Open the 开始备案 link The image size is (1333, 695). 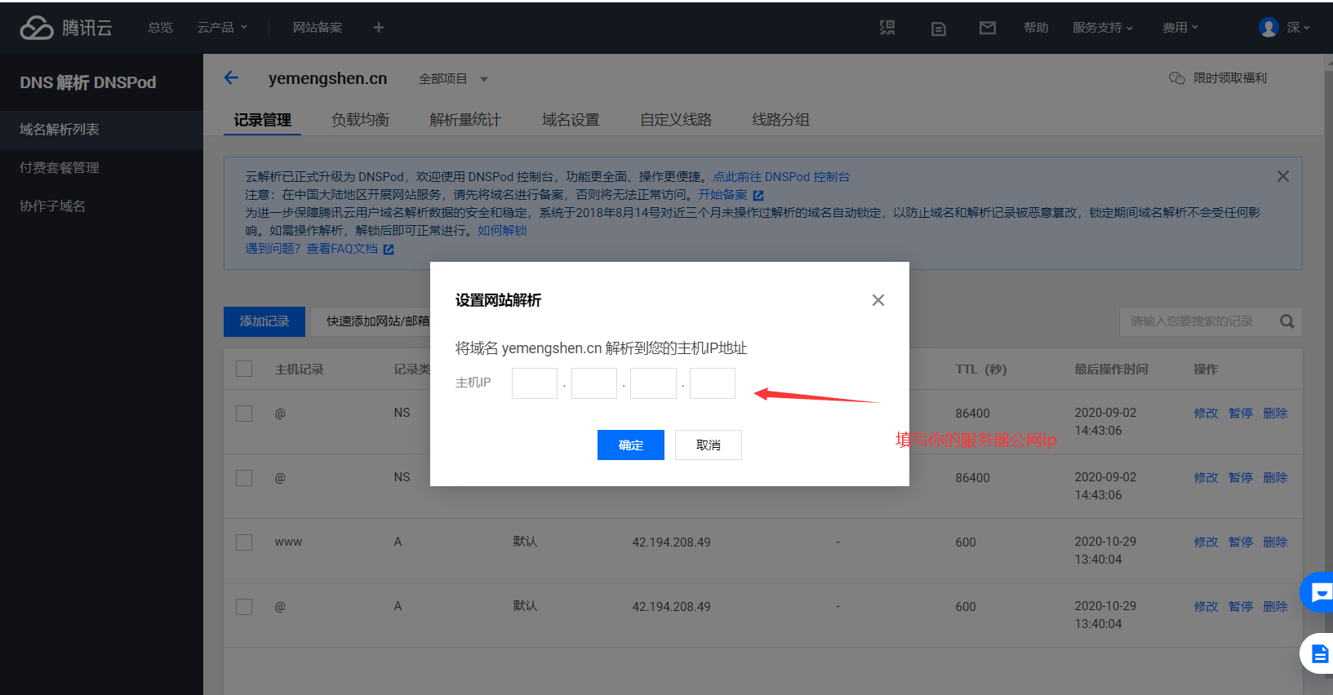pyautogui.click(x=722, y=195)
